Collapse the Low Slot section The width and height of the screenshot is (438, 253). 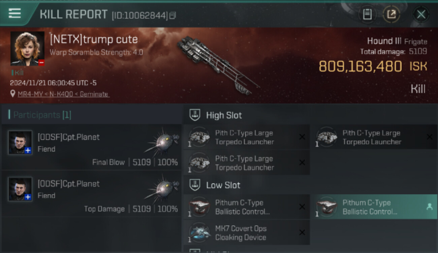[195, 185]
